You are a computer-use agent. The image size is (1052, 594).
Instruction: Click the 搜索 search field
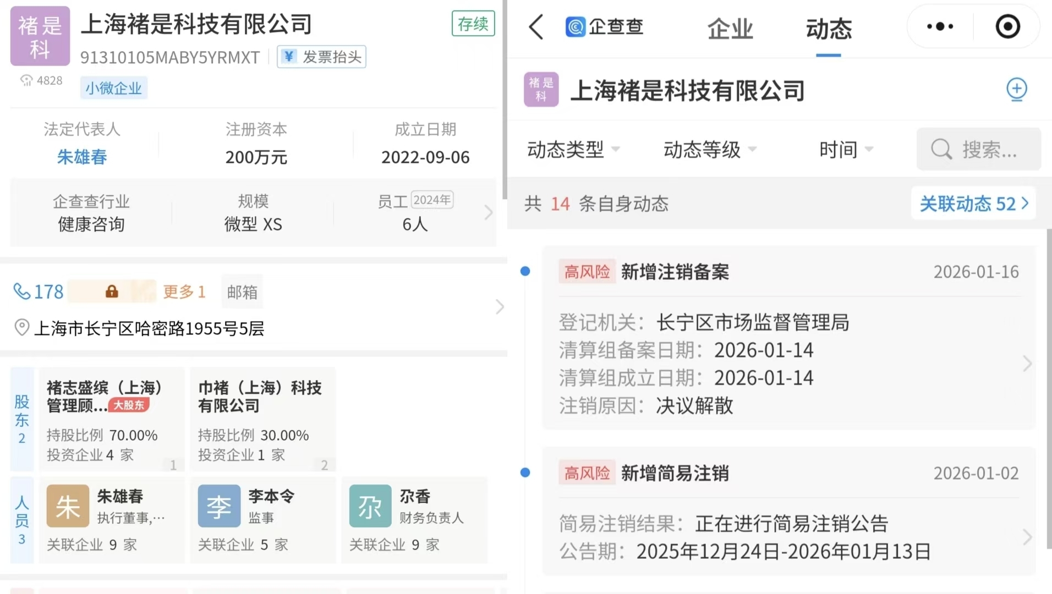tap(979, 149)
